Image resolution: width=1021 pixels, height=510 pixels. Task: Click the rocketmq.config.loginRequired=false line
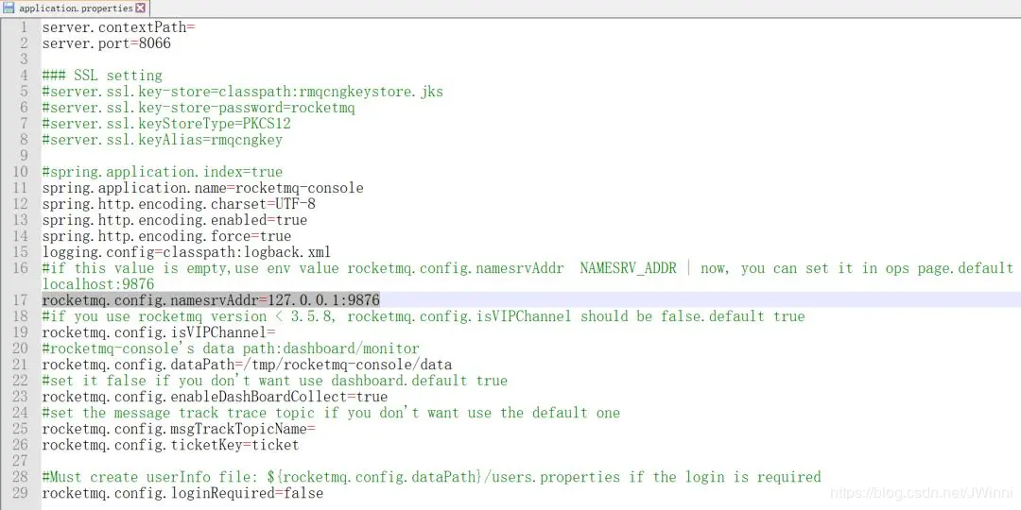coord(182,492)
